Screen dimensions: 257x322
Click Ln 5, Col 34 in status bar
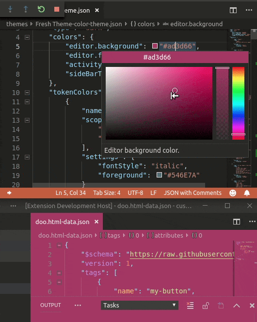click(71, 193)
